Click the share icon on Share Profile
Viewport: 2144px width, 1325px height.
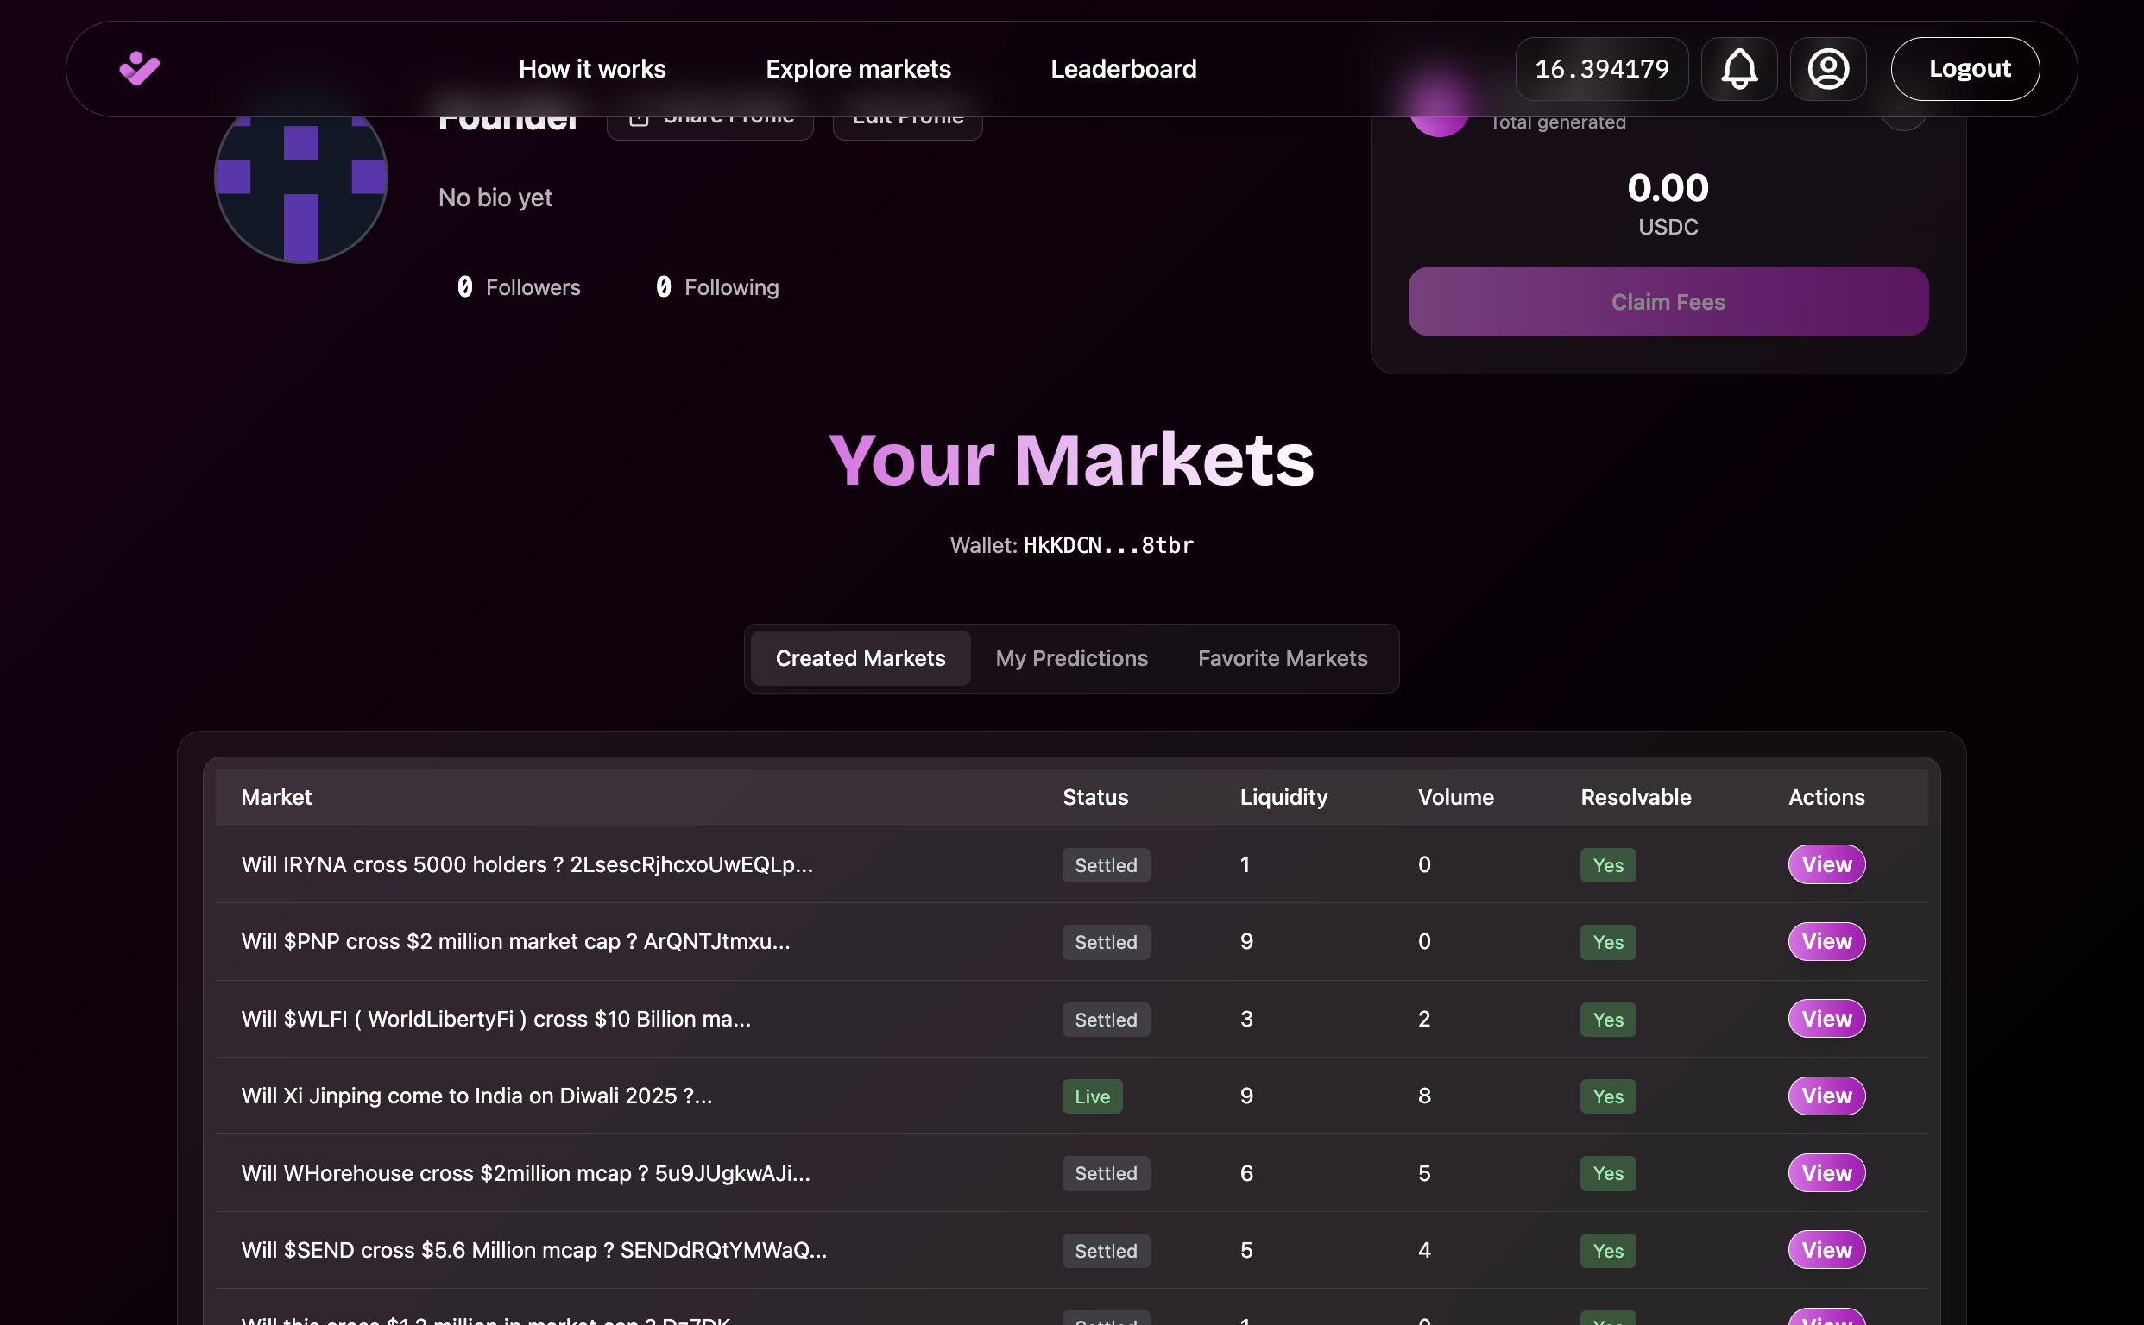point(641,116)
